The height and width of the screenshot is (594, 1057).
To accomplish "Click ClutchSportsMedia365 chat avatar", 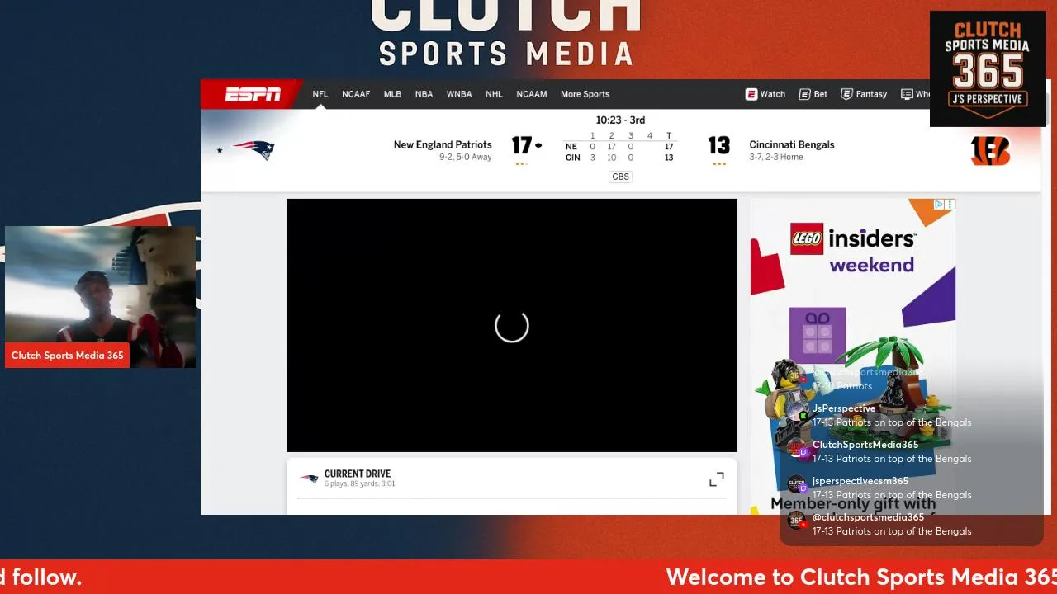I will coord(797,449).
